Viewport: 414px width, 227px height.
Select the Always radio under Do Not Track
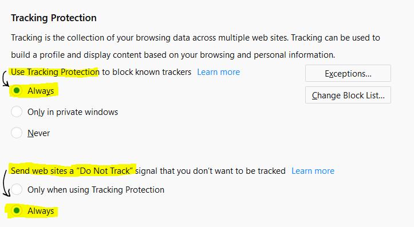click(x=17, y=210)
